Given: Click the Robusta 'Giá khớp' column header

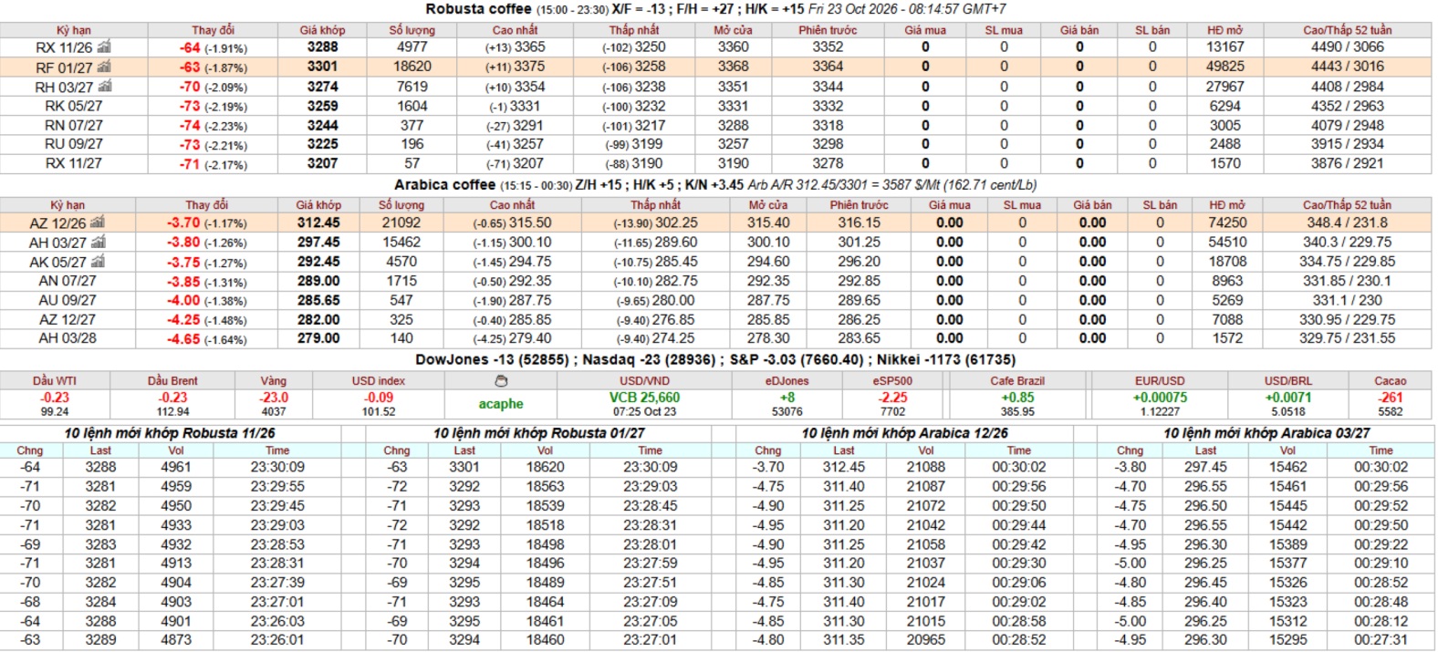Looking at the screenshot, I should [x=321, y=30].
